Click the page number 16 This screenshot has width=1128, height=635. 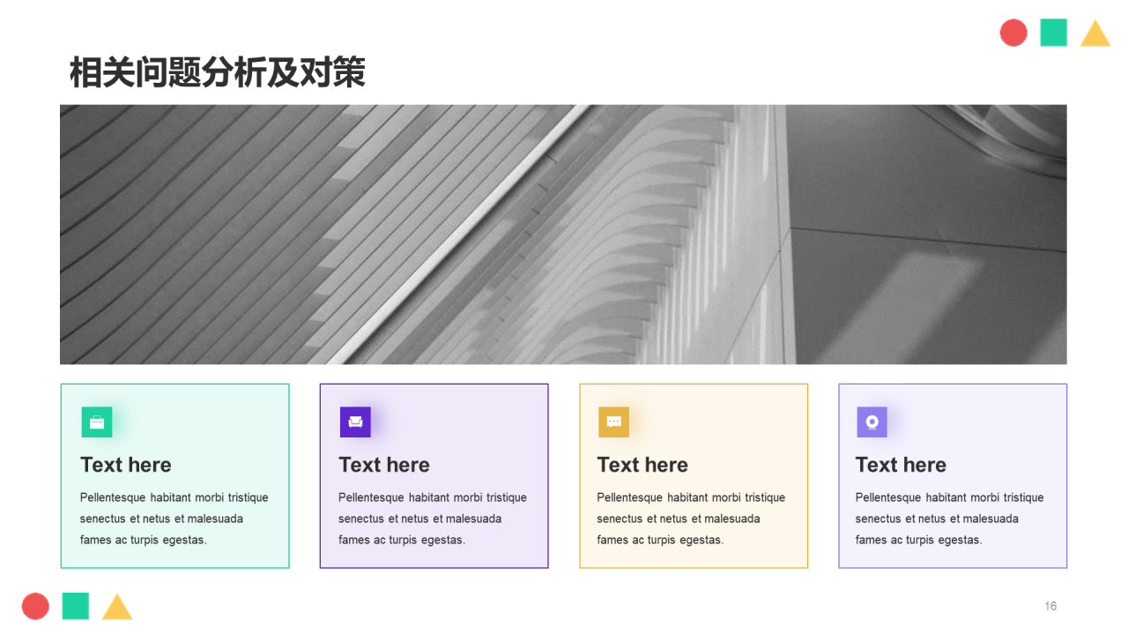(1050, 606)
